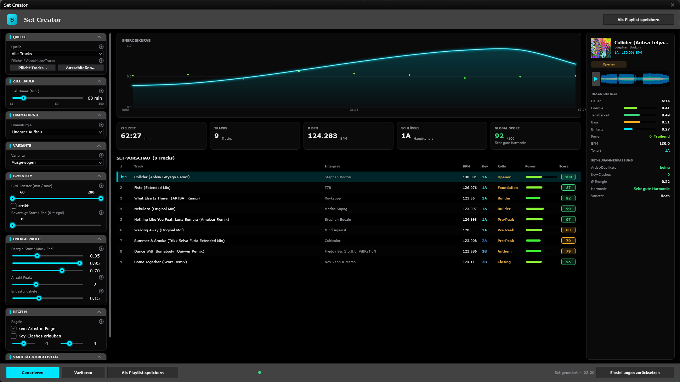Select track Dance With Somebody (Quivver Remix)

click(349, 251)
